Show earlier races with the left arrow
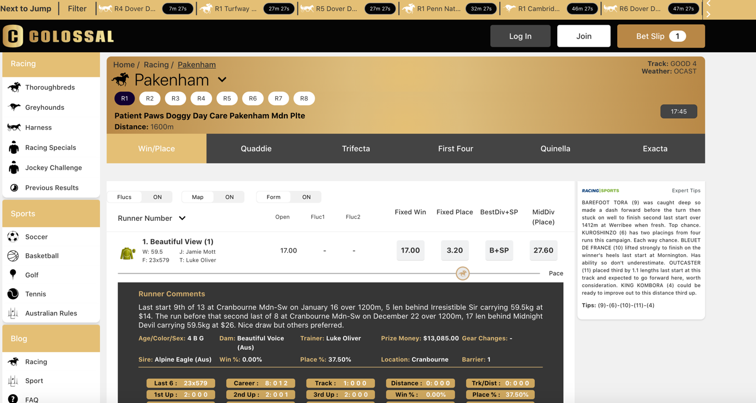This screenshot has width=756, height=403. coord(709,3)
